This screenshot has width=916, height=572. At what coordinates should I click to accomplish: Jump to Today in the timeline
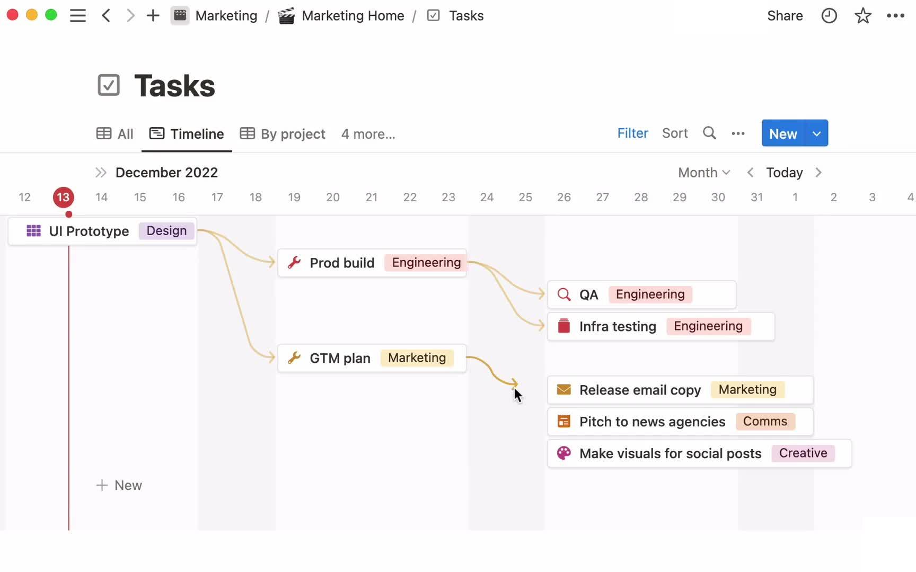point(784,173)
